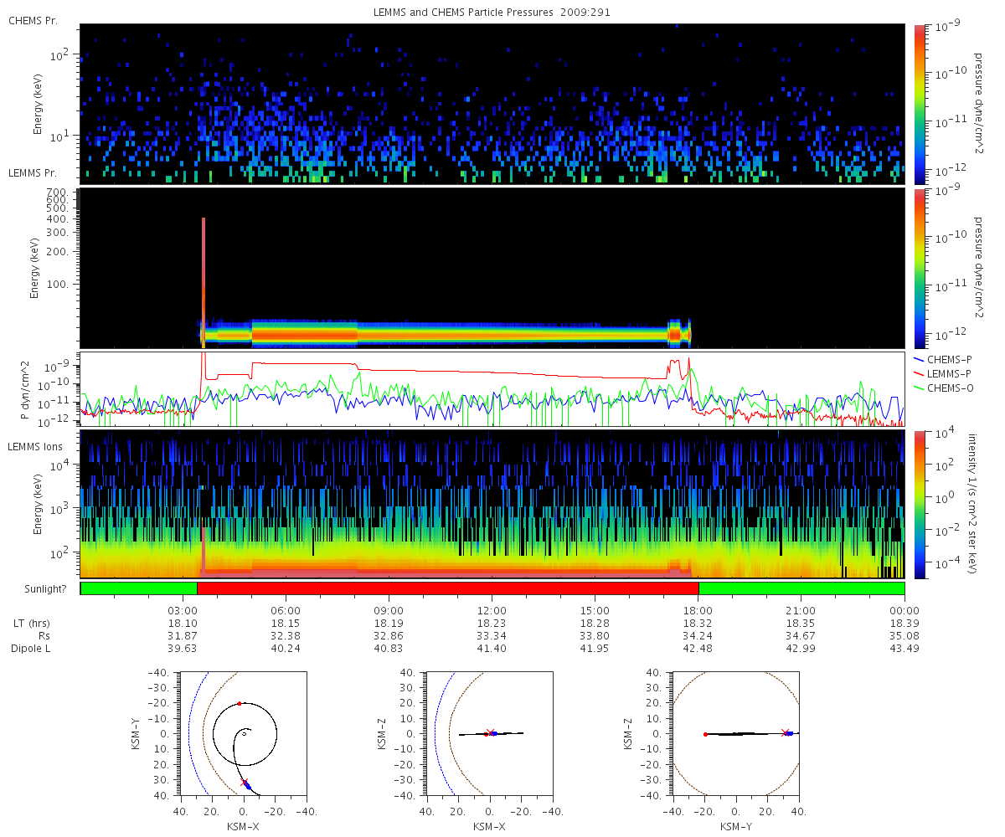Click the CHEMS Pr. panel label

tap(33, 20)
